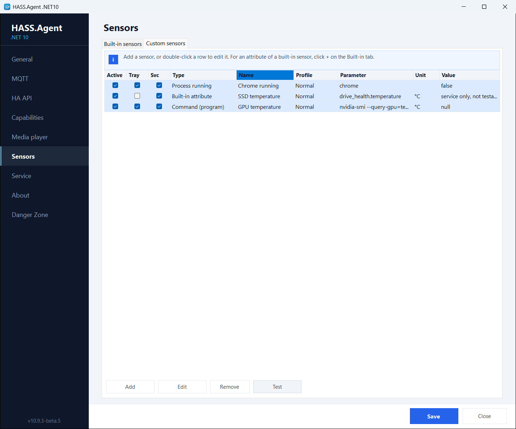
Task: Open the MQTT settings page
Action: click(45, 79)
